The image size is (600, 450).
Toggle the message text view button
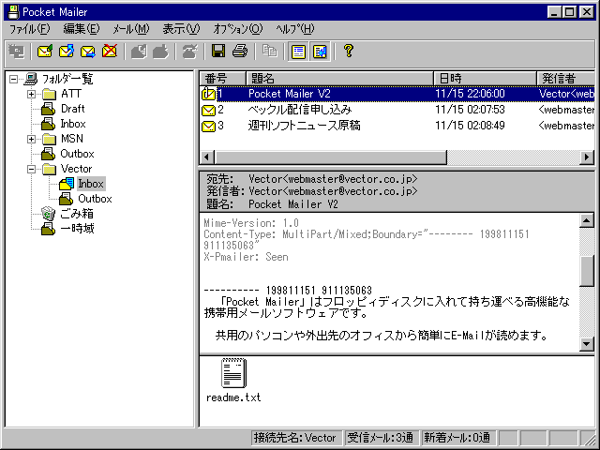point(298,52)
